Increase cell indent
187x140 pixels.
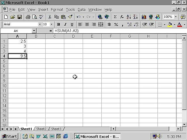(151, 24)
